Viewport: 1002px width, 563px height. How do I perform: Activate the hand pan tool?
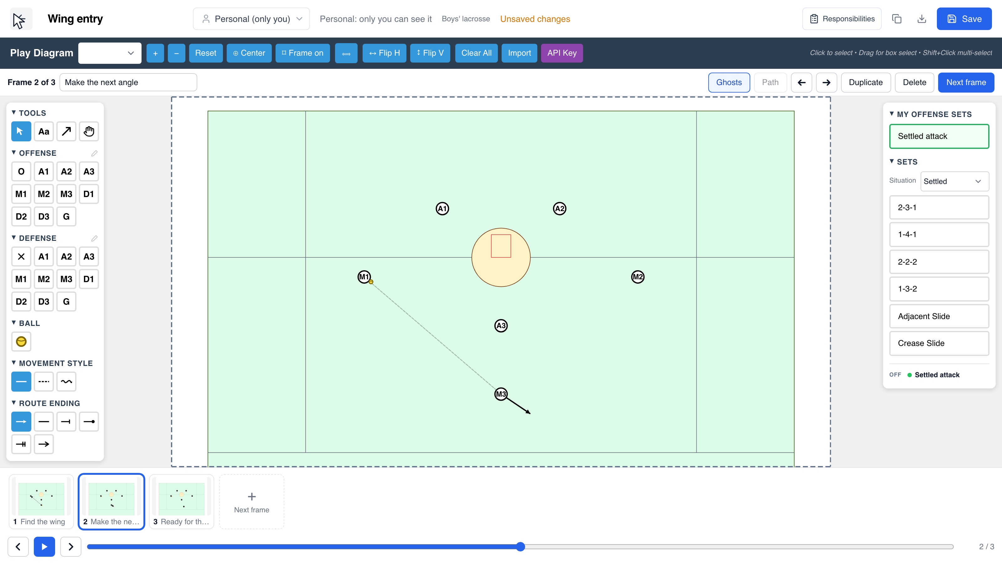89,131
